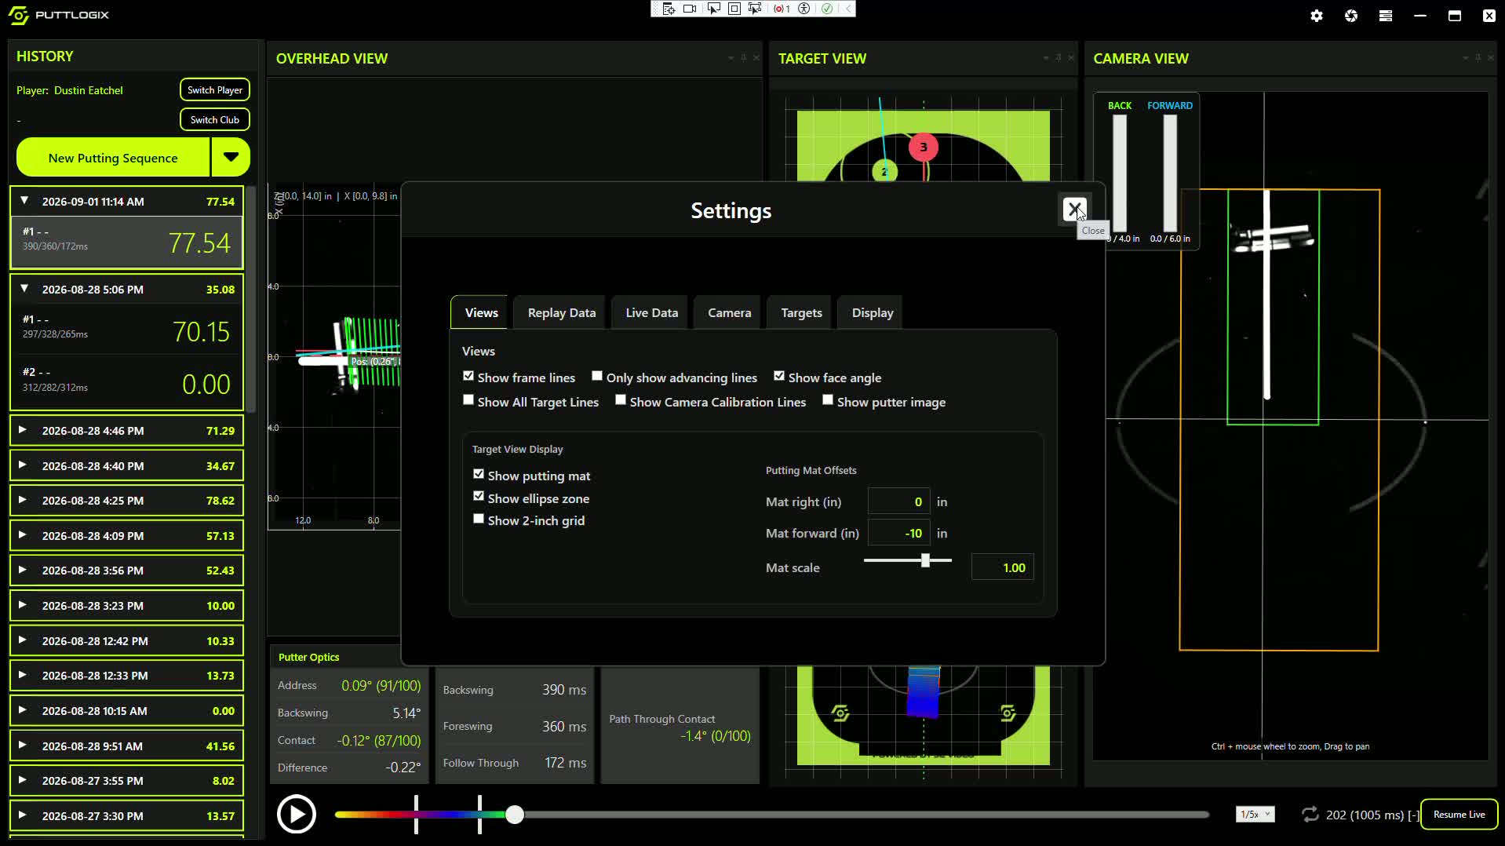This screenshot has width=1505, height=846.
Task: Select the Camera settings tab
Action: coord(729,312)
